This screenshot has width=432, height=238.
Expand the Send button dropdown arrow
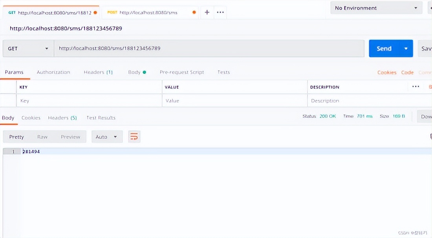[406, 48]
